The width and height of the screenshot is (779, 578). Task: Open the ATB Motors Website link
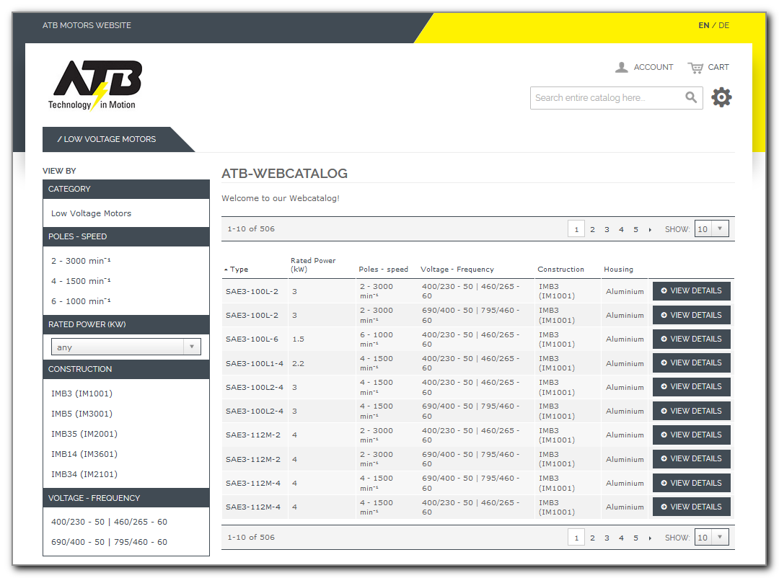tap(87, 25)
